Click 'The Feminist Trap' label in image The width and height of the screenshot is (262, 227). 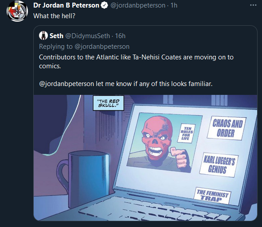click(212, 196)
